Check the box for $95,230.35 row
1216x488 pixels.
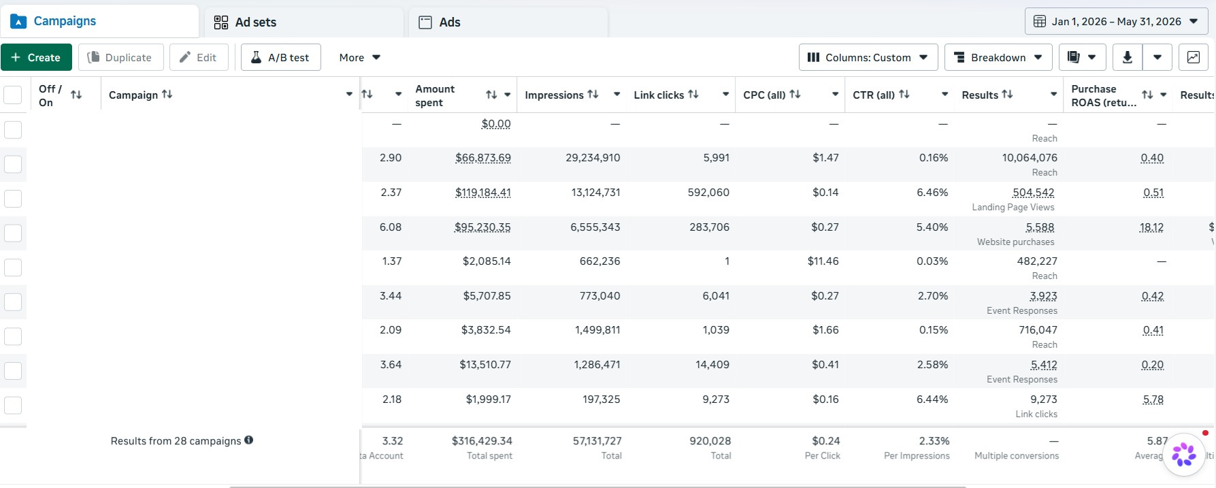[x=13, y=233]
